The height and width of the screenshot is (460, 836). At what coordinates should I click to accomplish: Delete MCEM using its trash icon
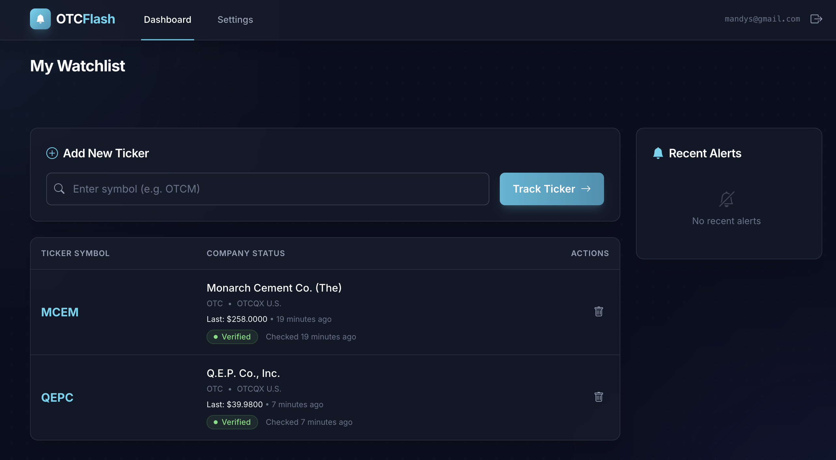tap(598, 311)
